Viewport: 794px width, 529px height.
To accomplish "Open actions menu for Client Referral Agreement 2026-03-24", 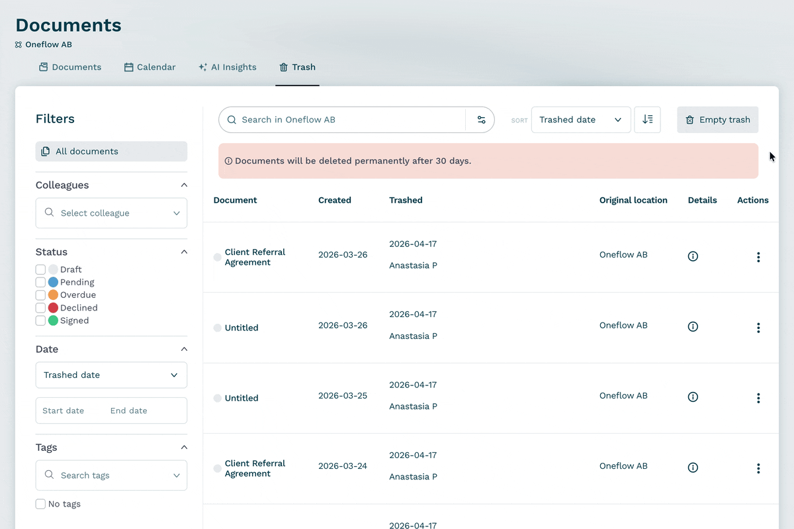I will [x=758, y=468].
